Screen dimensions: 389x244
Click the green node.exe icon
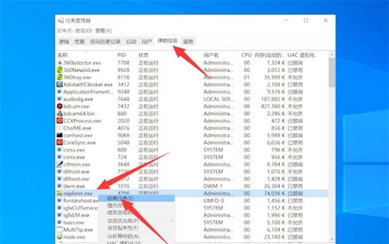60,237
